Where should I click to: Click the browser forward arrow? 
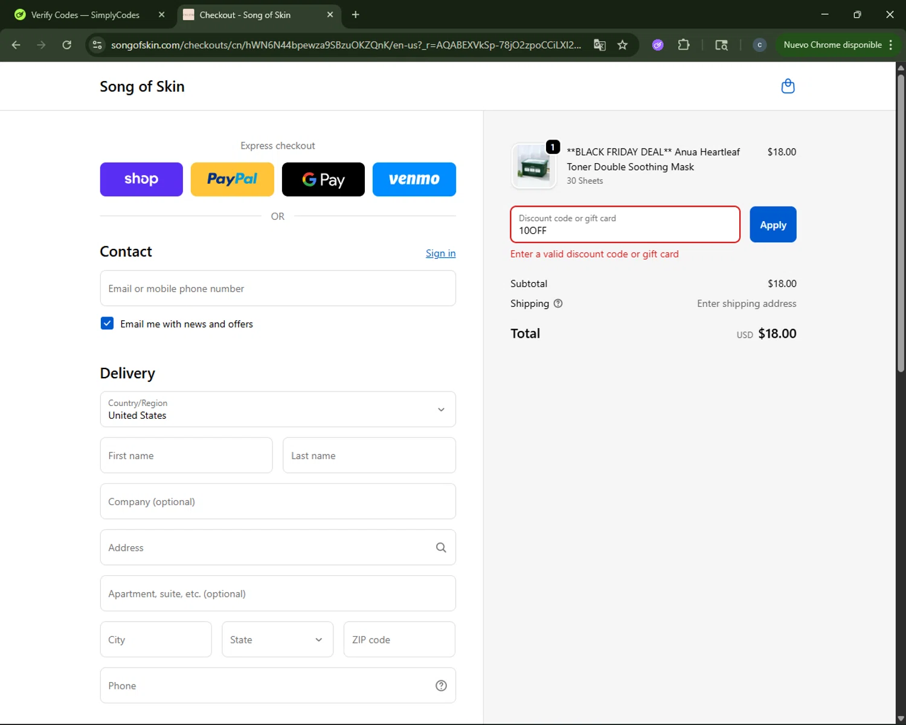click(41, 45)
